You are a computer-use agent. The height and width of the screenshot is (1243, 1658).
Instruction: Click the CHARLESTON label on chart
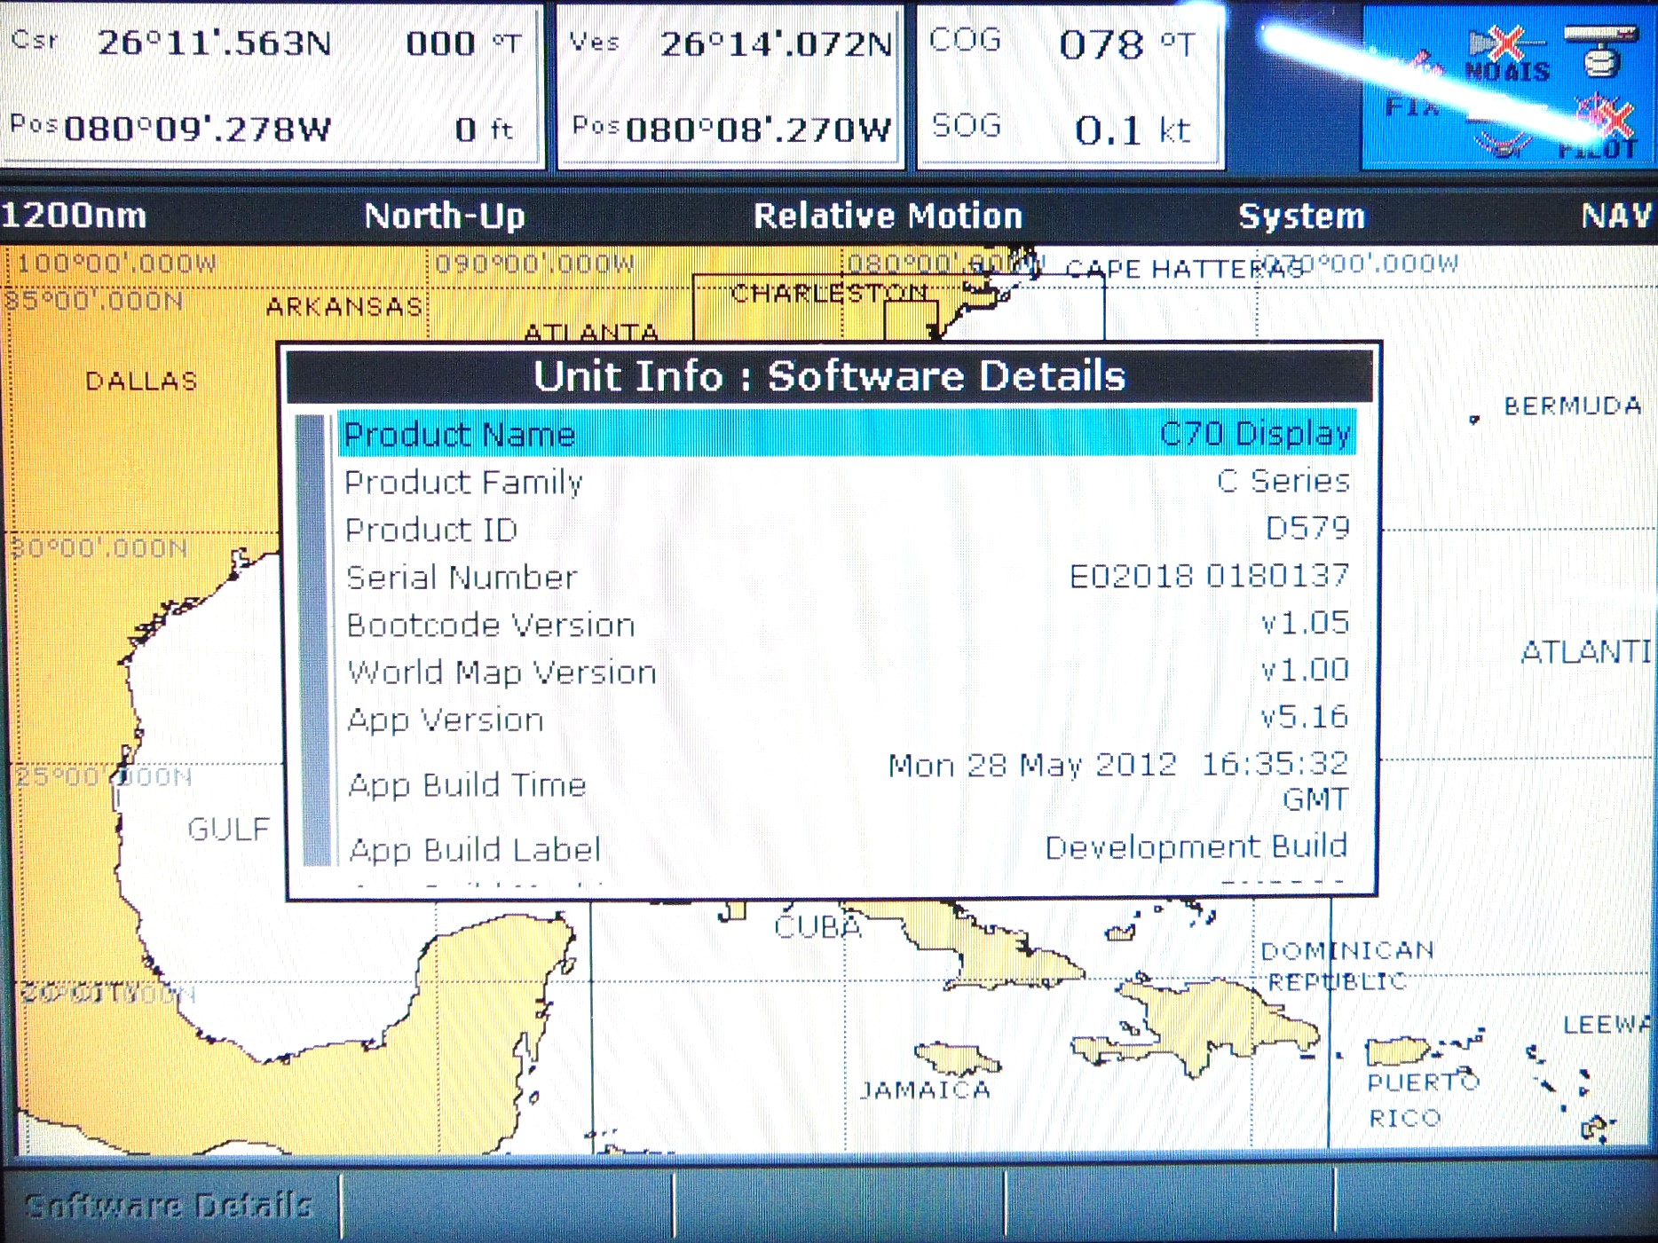click(x=829, y=293)
